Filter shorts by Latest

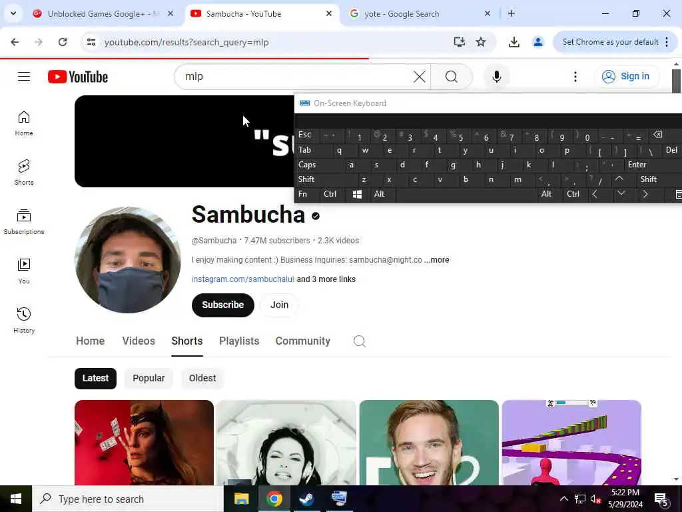coord(95,378)
